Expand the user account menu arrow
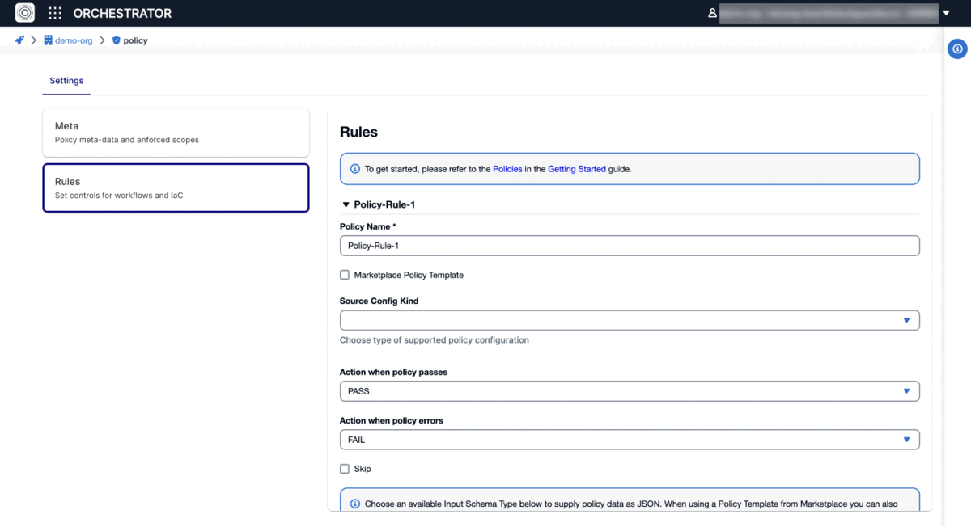Image resolution: width=971 pixels, height=527 pixels. [x=946, y=13]
